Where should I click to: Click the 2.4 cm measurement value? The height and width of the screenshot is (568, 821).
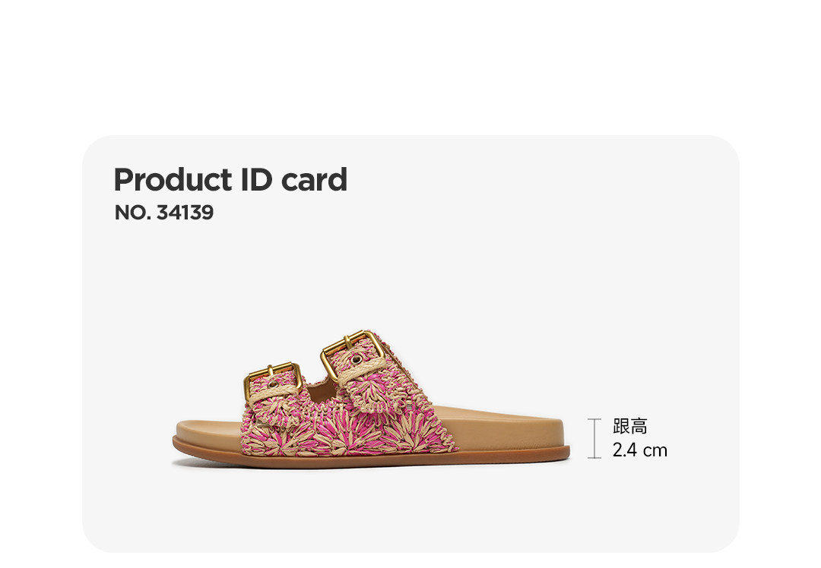pyautogui.click(x=639, y=450)
